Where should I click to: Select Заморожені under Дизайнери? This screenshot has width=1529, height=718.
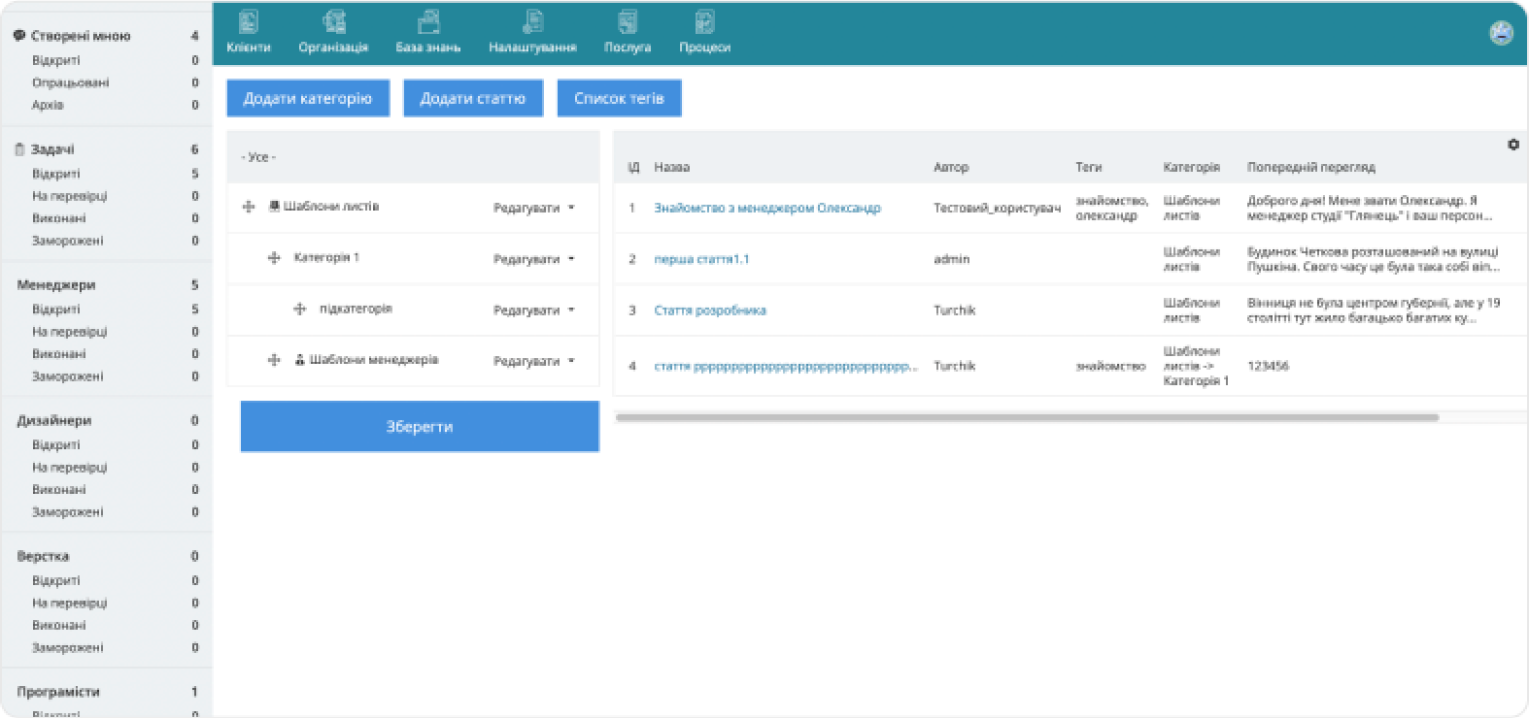(68, 512)
